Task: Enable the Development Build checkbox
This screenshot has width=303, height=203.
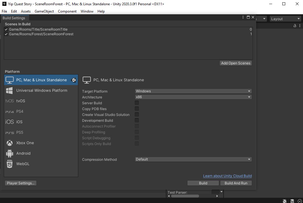Action: tap(137, 120)
